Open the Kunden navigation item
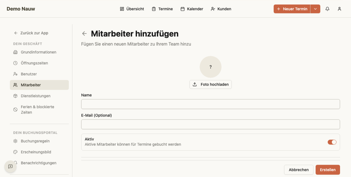Image resolution: width=351 pixels, height=177 pixels. click(x=221, y=9)
